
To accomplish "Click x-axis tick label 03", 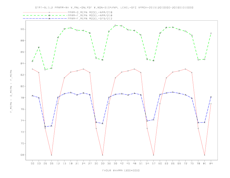I will (x=39, y=163).
